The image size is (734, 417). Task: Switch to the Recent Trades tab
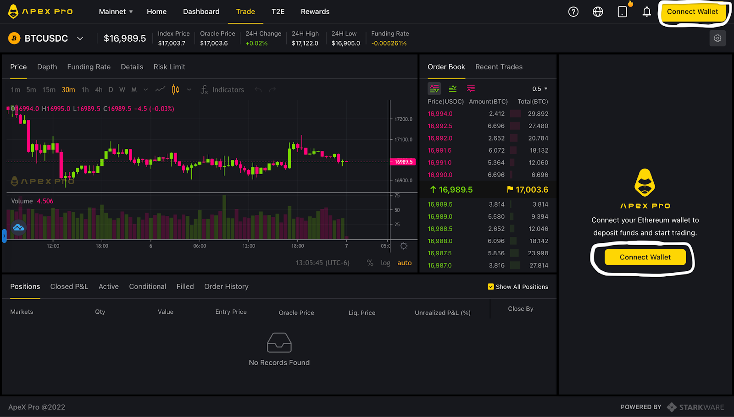pos(499,67)
